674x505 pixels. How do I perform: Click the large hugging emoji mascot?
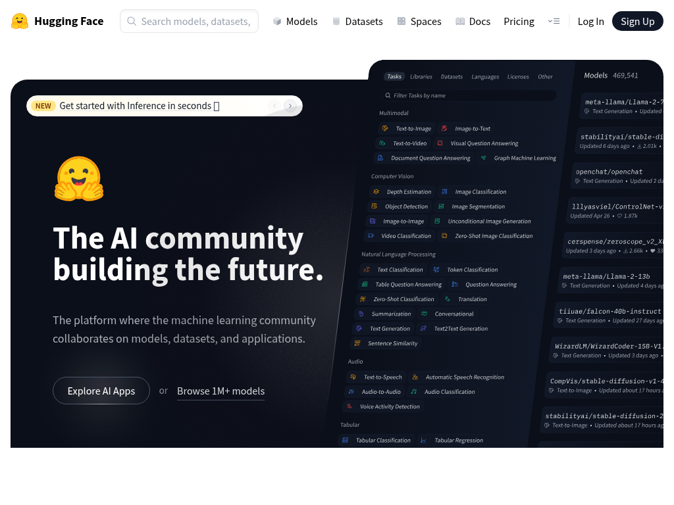click(79, 179)
